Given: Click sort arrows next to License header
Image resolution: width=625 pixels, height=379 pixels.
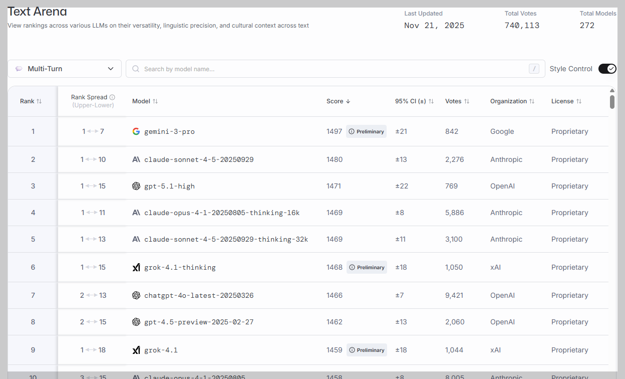Looking at the screenshot, I should point(579,101).
